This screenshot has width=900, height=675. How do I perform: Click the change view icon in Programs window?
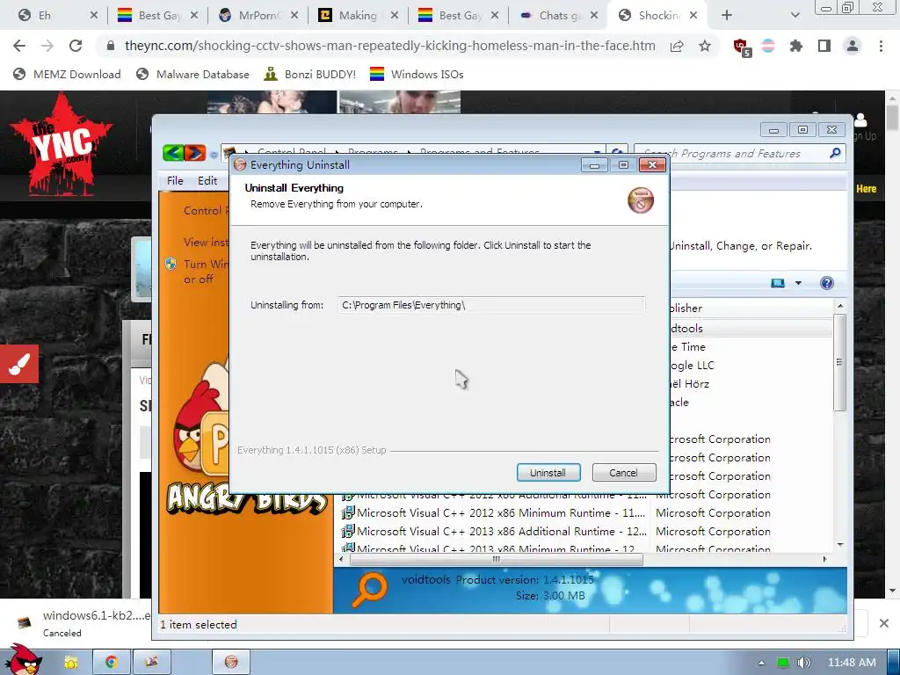778,283
